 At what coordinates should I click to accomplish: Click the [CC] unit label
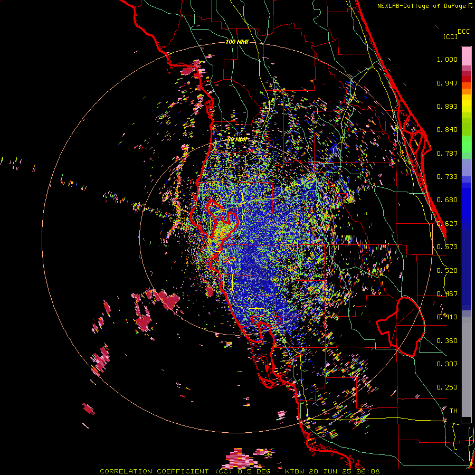click(450, 36)
